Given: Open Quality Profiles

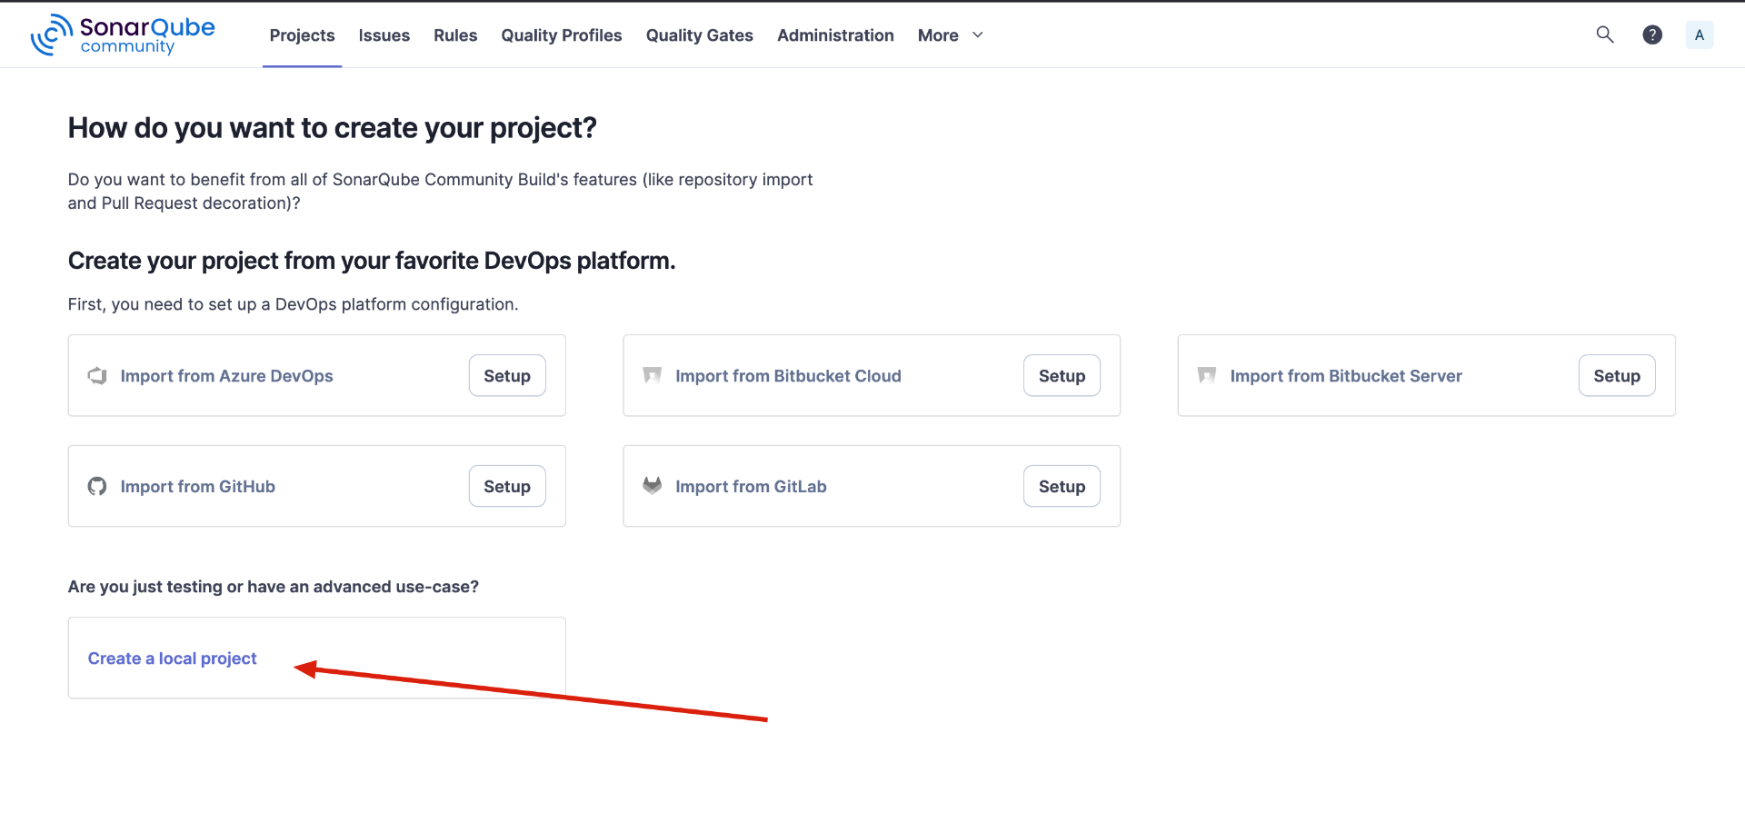Looking at the screenshot, I should tap(562, 35).
